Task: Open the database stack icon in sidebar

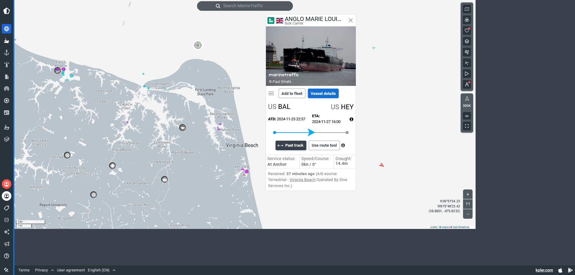Action: pyautogui.click(x=7, y=220)
